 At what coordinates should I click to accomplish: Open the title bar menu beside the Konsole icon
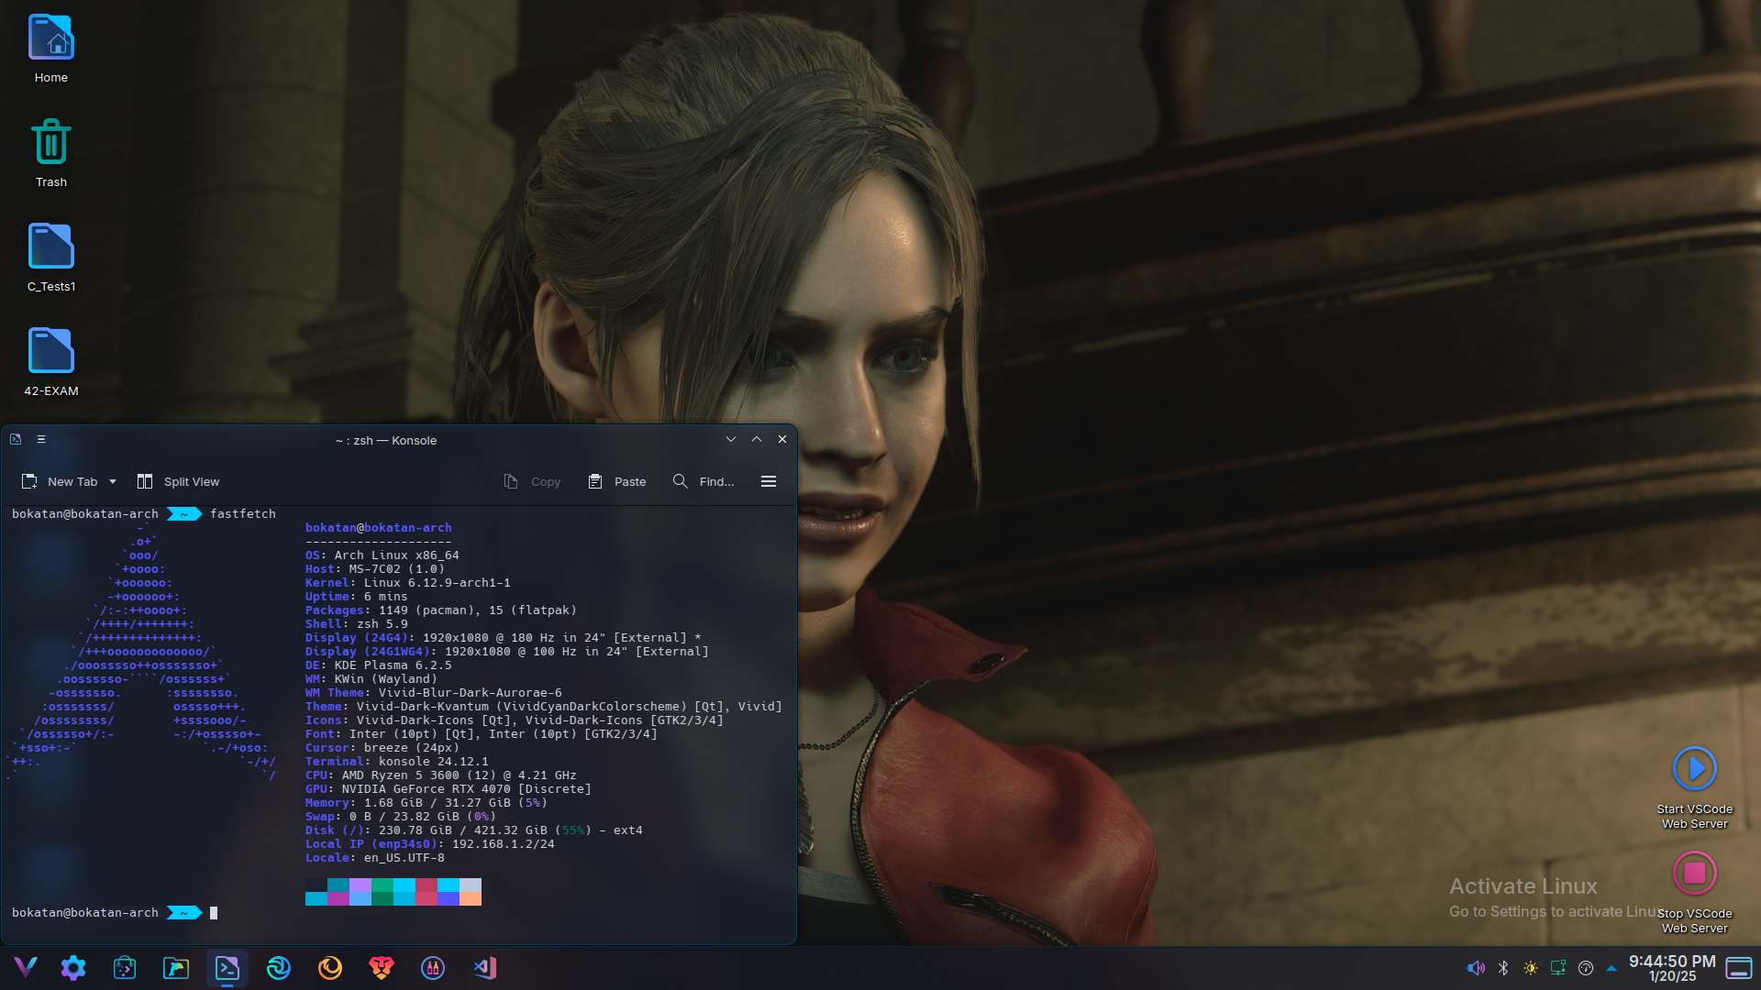click(41, 439)
